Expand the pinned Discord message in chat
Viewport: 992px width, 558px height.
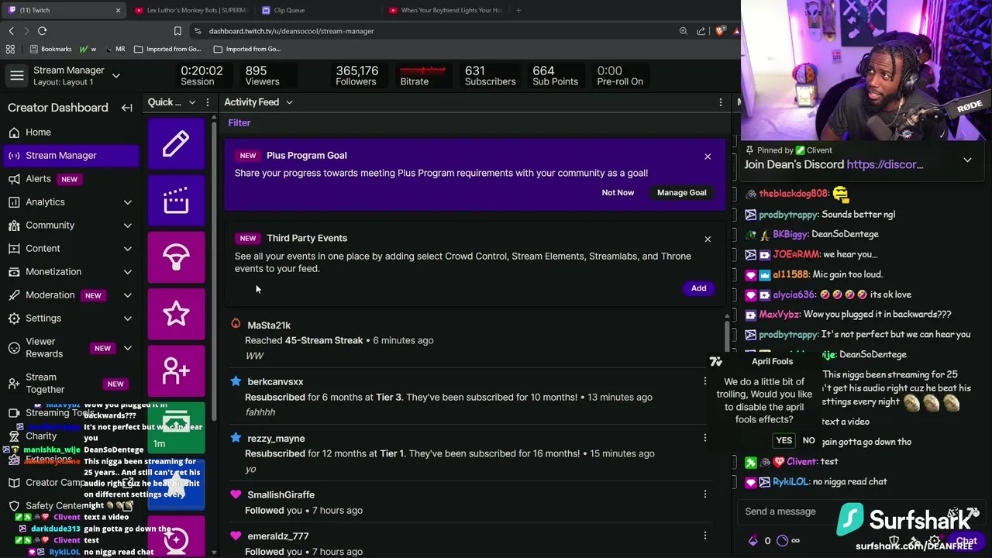coord(967,160)
